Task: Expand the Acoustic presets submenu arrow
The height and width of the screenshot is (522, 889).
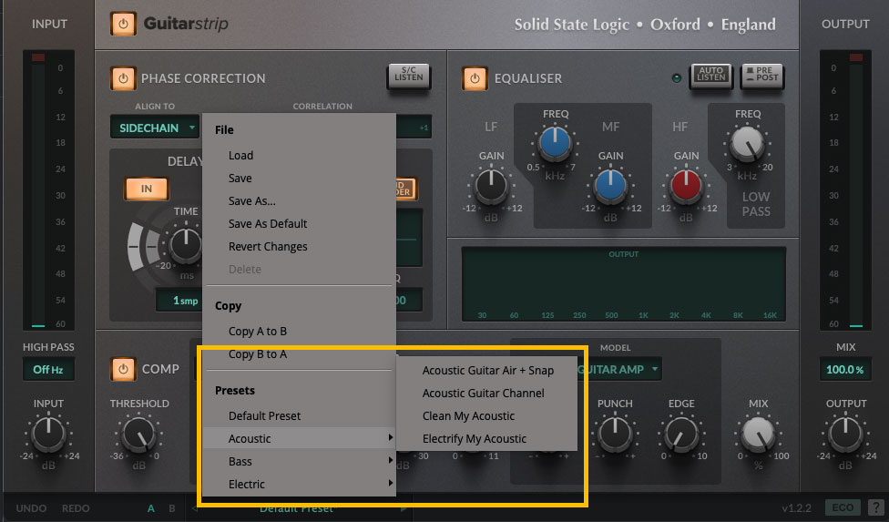Action: 390,437
